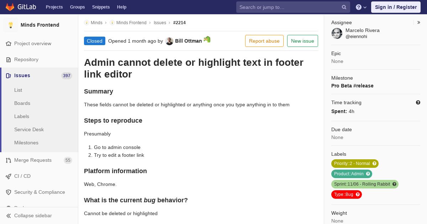Click the Project overview house icon

(9, 43)
